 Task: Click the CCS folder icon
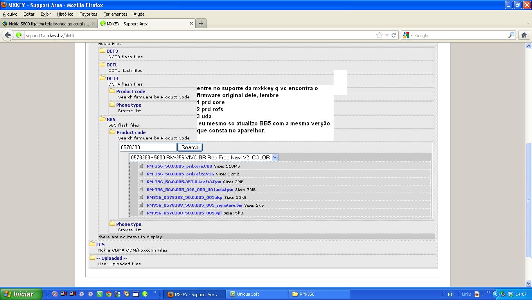(x=92, y=244)
